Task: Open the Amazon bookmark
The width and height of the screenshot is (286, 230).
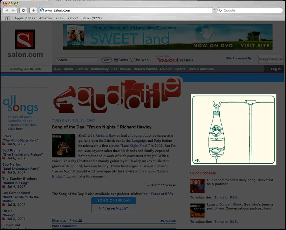Action: [x=45, y=18]
